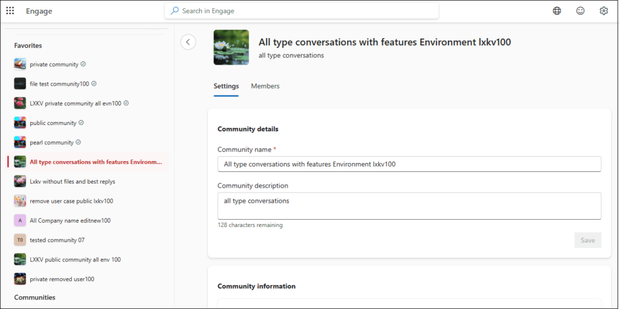The image size is (619, 309).
Task: Click verified badge next to private community
Action: point(83,64)
